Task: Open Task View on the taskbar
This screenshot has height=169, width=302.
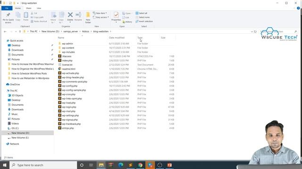Action: (x=91, y=165)
